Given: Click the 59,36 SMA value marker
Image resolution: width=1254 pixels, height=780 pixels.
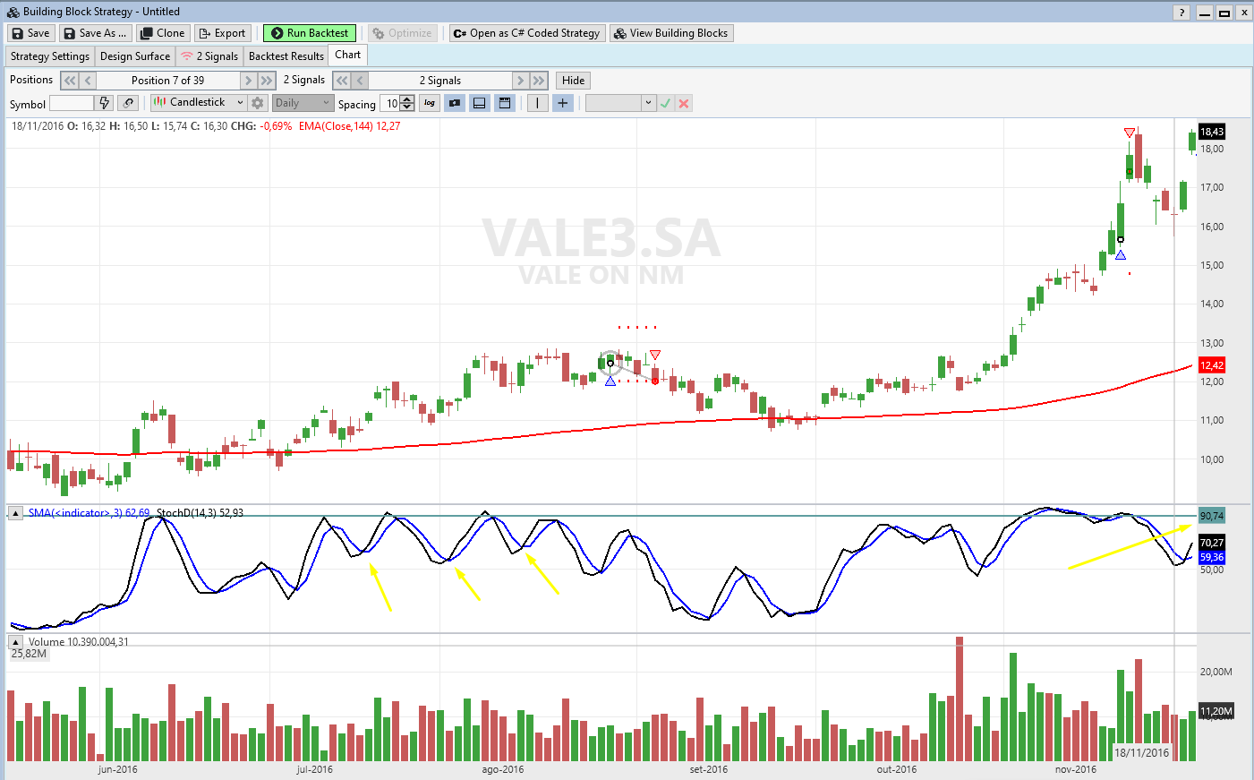Looking at the screenshot, I should click(x=1212, y=557).
